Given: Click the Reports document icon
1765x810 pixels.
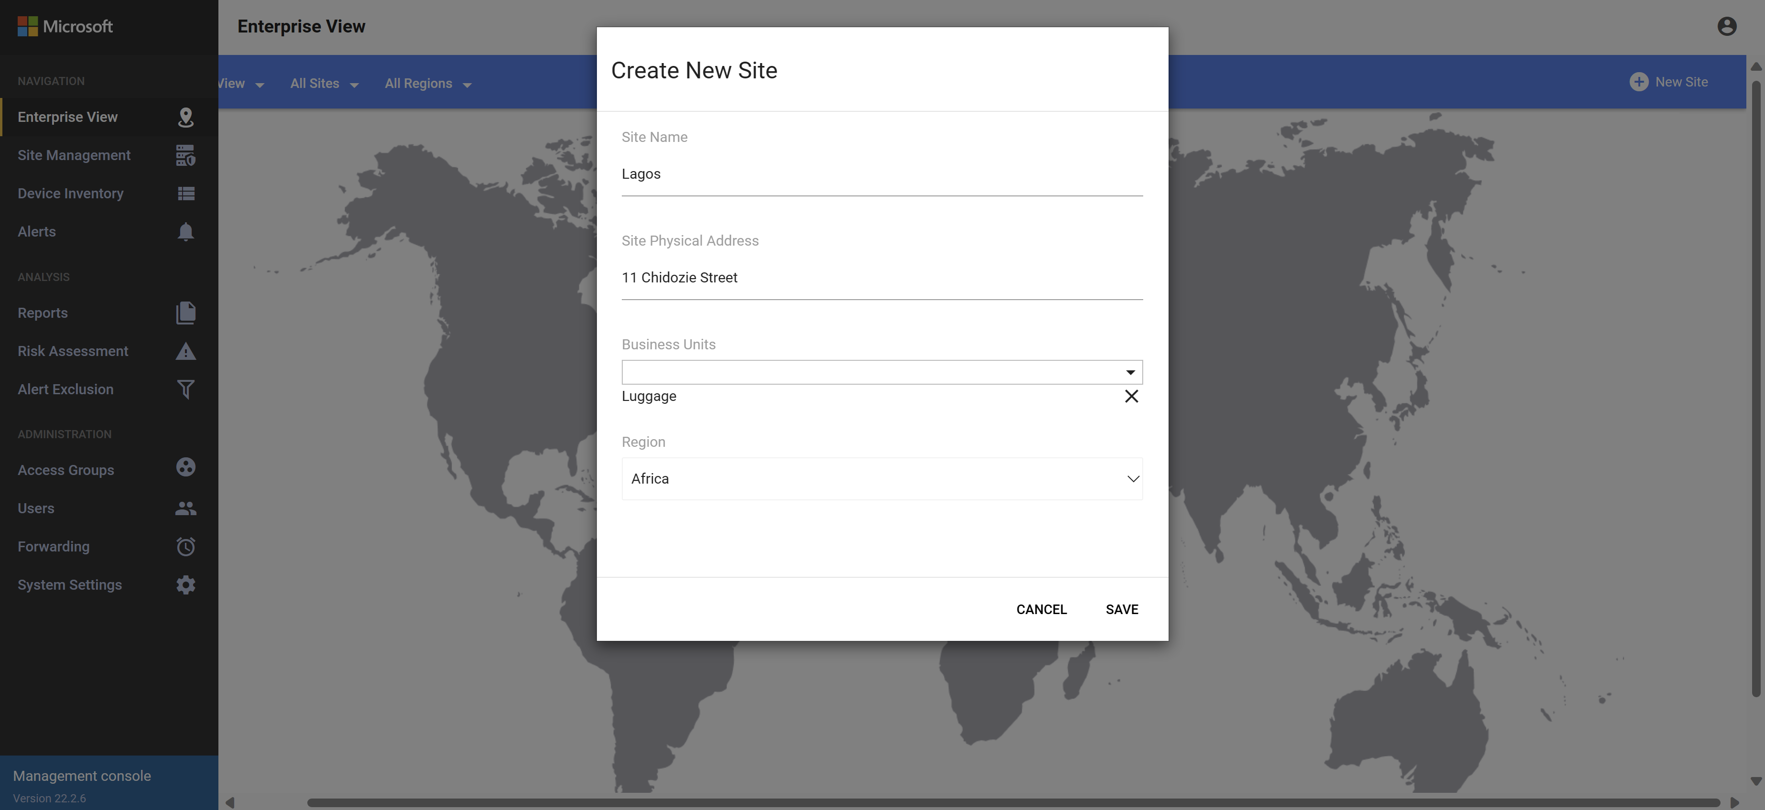Looking at the screenshot, I should coord(185,313).
